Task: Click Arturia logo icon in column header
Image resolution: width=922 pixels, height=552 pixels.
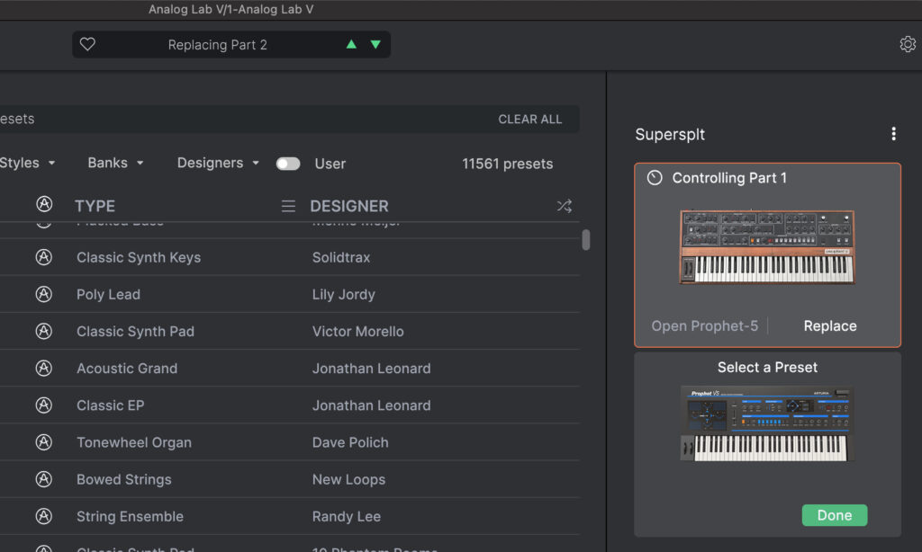Action: pyautogui.click(x=44, y=204)
